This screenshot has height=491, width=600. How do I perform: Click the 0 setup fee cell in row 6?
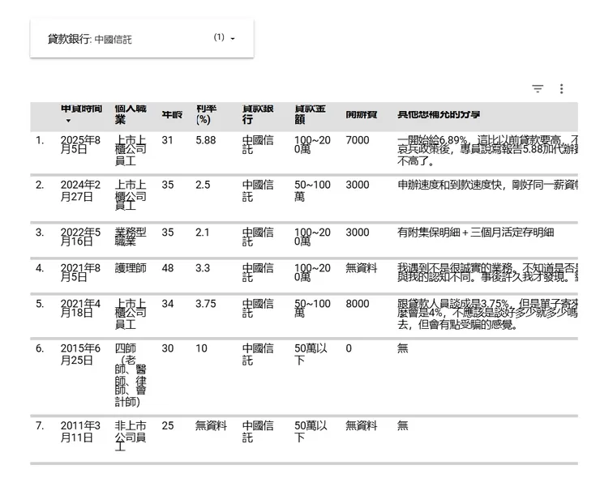[x=349, y=348]
